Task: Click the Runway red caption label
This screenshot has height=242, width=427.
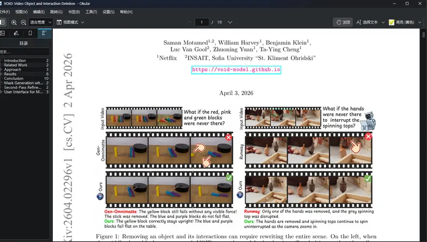Action: pos(252,211)
